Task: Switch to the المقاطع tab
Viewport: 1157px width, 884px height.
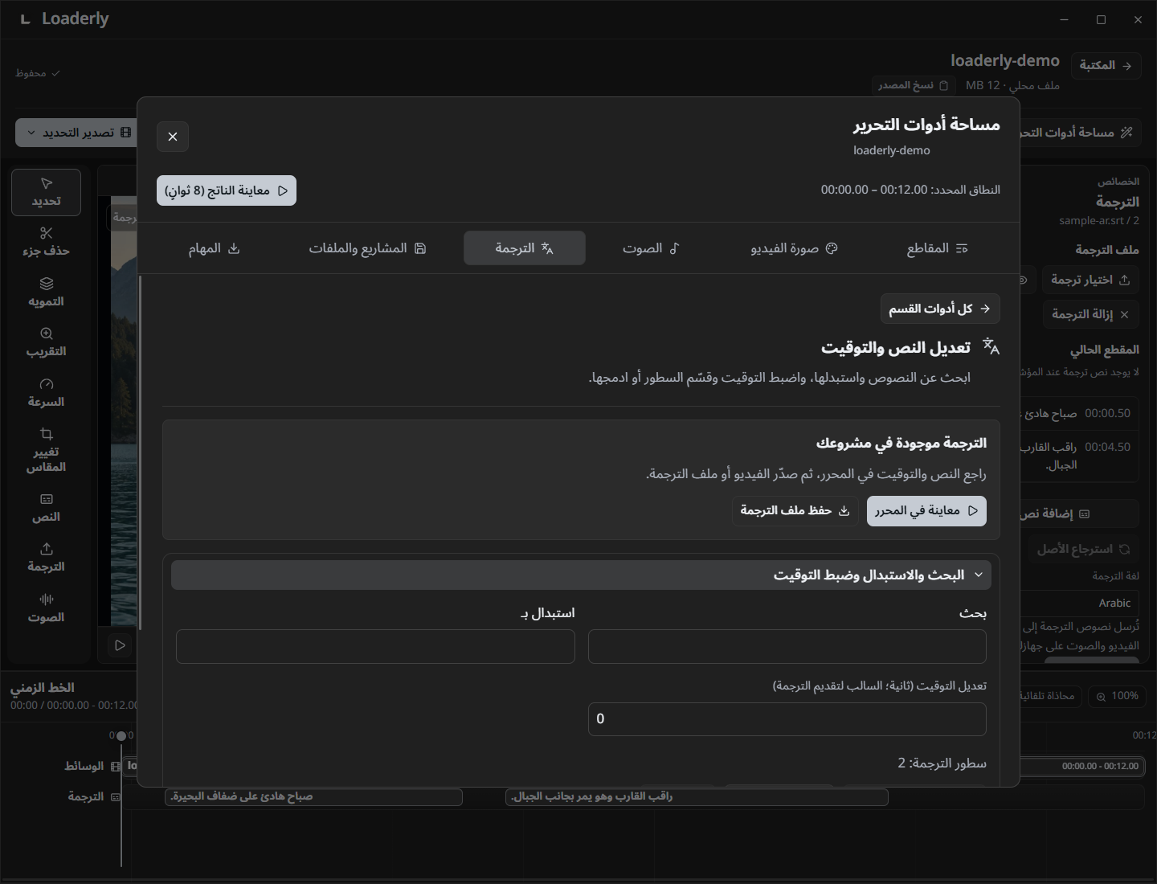Action: [x=937, y=248]
